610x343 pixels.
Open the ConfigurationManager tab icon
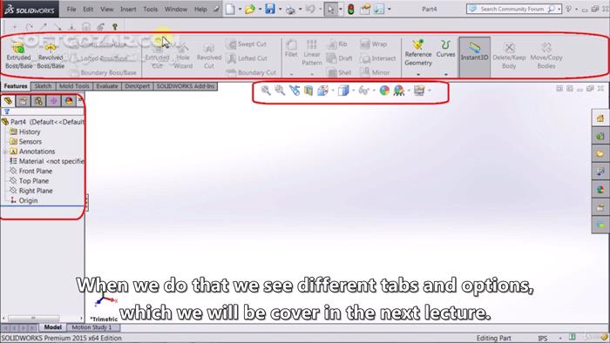pos(38,101)
